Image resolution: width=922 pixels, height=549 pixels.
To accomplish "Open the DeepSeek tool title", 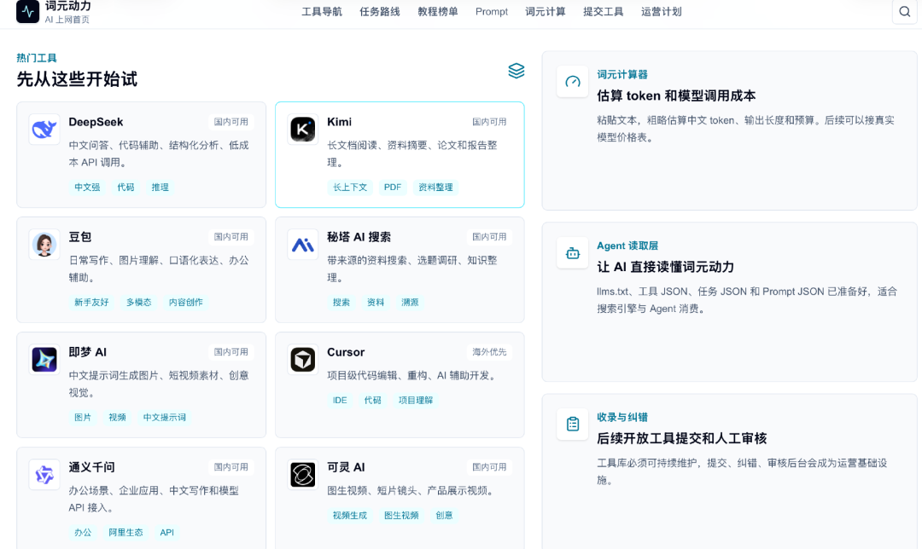I will pyautogui.click(x=96, y=122).
